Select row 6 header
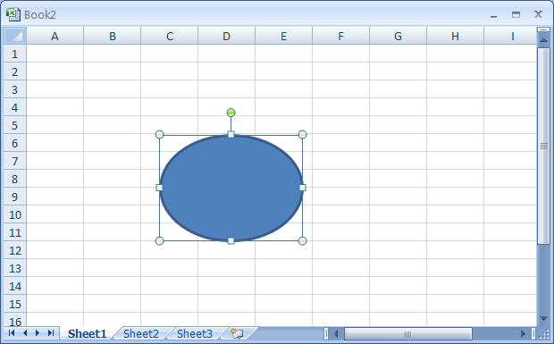Image resolution: width=554 pixels, height=344 pixels. tap(15, 143)
